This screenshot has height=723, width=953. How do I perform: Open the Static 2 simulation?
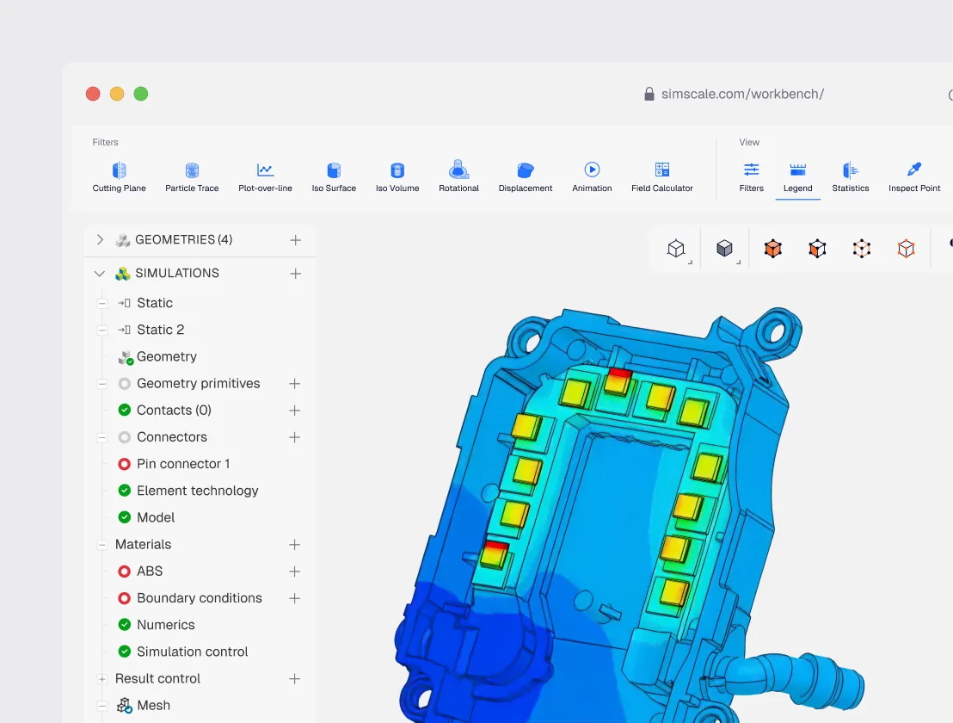coord(161,330)
